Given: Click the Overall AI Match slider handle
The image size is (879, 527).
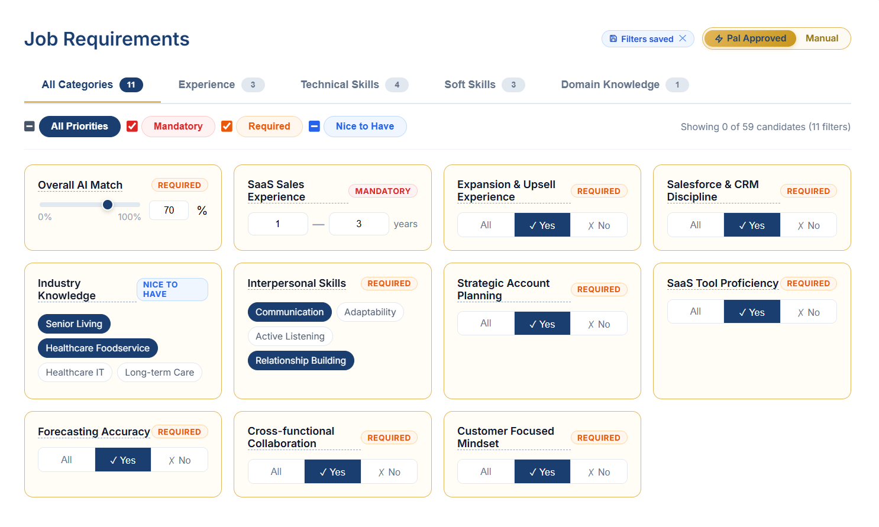Looking at the screenshot, I should 108,205.
